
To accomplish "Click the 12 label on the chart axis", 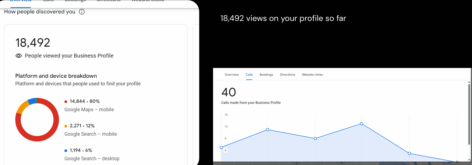I will 226,126.
